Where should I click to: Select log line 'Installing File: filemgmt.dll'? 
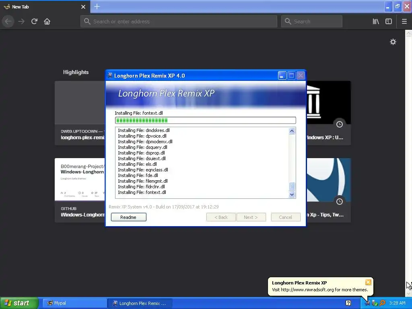[143, 181]
